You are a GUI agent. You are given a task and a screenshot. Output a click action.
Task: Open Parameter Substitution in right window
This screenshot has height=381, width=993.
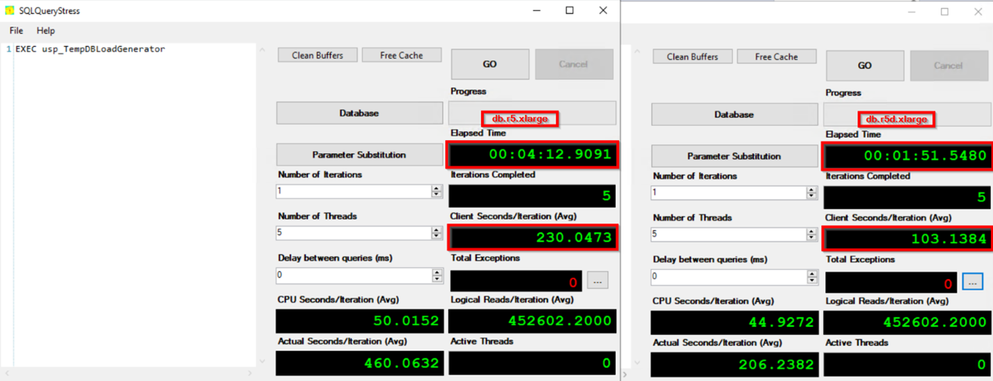[x=735, y=156]
